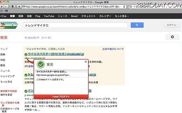Image resolution: width=182 pixels, height=113 pixels.
Task: Expand the もっと見る dropdown in Google bar
Action: click(122, 16)
